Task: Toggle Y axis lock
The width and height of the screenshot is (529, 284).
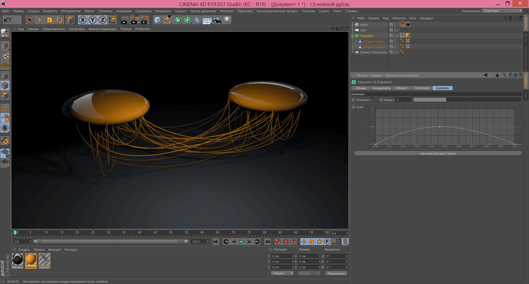Action: point(93,20)
